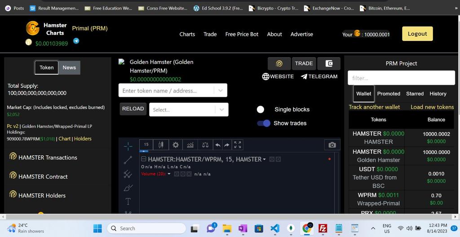
Task: Open Free Price Bot page
Action: [242, 34]
